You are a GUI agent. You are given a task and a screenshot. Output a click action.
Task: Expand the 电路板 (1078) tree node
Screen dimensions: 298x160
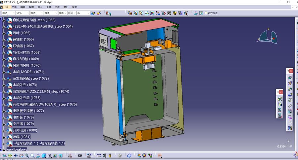click(4, 117)
